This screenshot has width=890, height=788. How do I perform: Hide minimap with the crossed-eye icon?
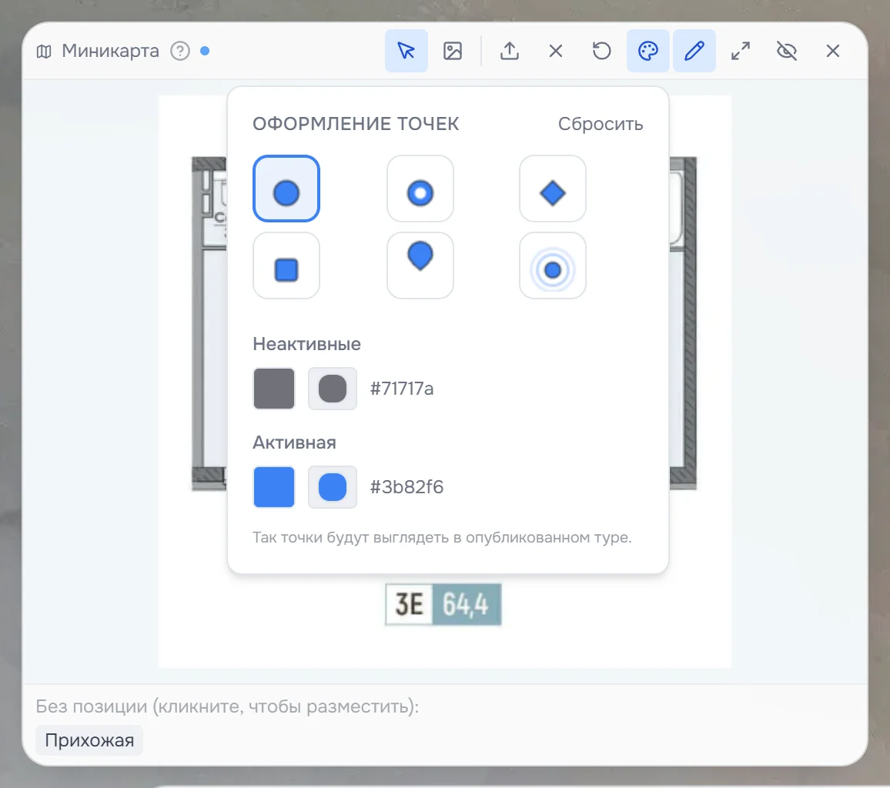tap(787, 51)
